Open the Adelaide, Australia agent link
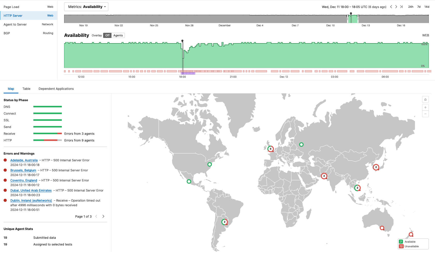The image size is (435, 254). 24,160
